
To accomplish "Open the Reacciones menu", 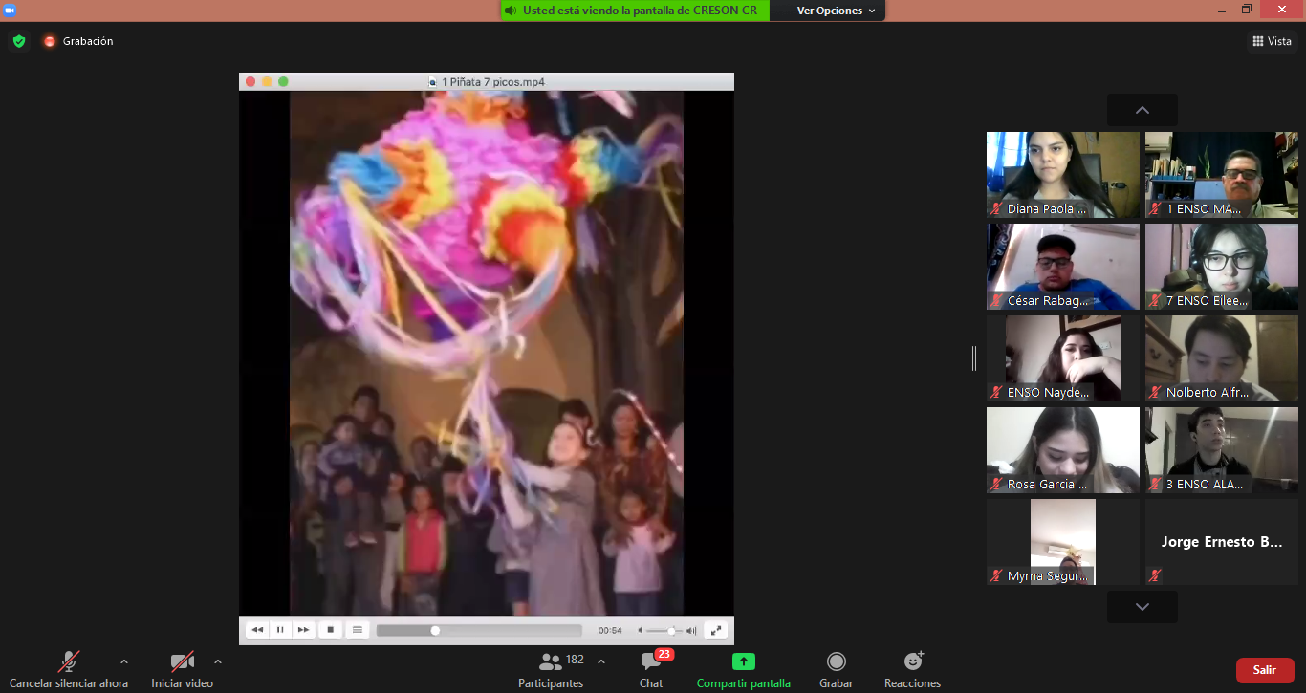I will click(x=912, y=661).
